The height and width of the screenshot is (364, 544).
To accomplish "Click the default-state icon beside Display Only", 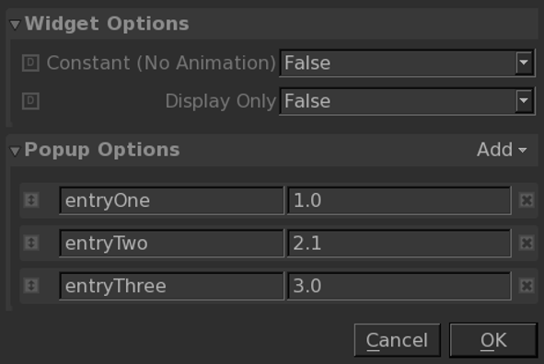I will [x=30, y=101].
